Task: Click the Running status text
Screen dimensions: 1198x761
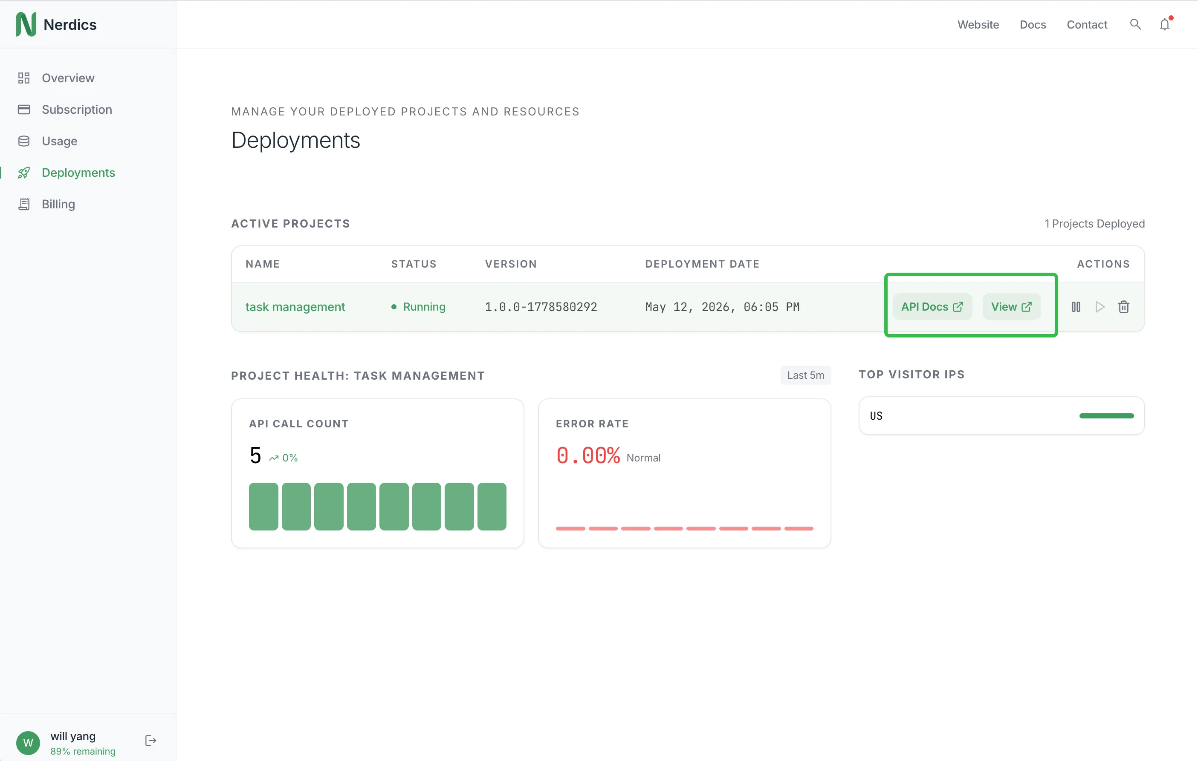Action: point(424,307)
